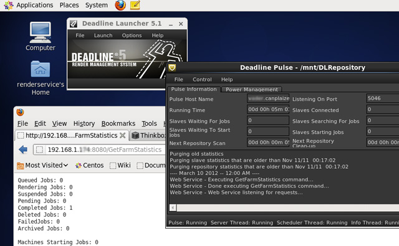399x246 pixels.
Task: Click 'Scheduler Thread: Running' status text
Action: pyautogui.click(x=312, y=222)
